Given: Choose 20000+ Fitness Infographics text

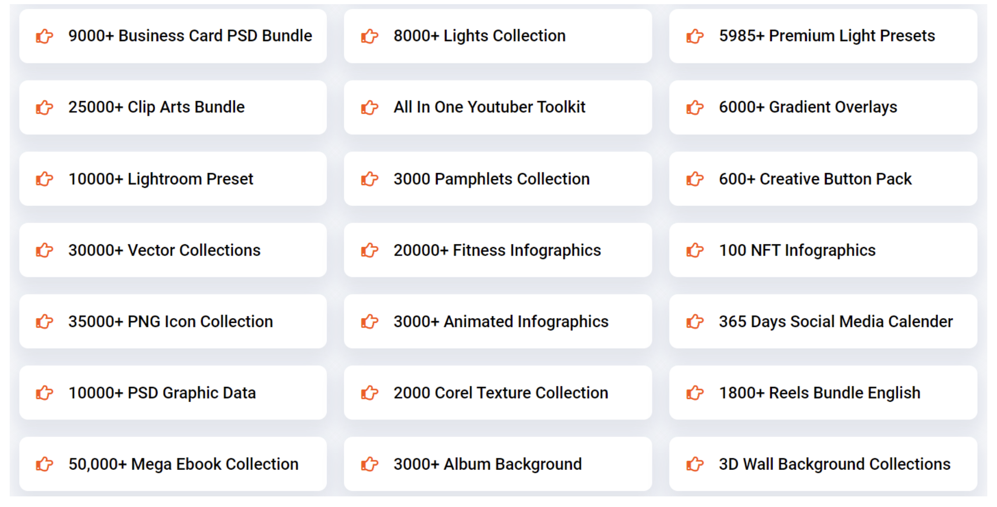Looking at the screenshot, I should point(497,250).
